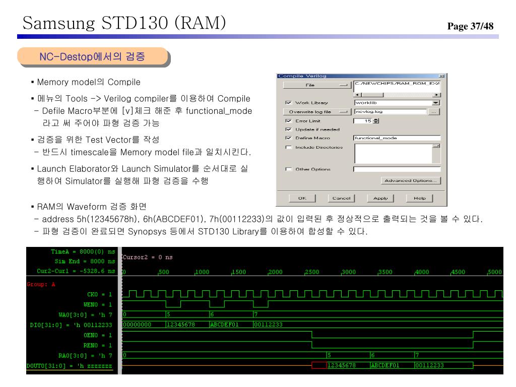Click the file path horizontal scrollbar thumb
The image size is (516, 387).
tap(372, 95)
